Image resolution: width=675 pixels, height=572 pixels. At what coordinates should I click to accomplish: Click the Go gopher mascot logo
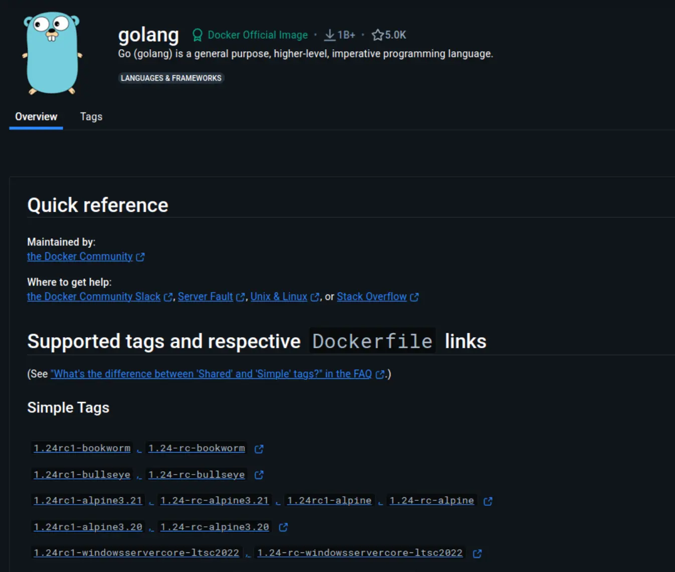tap(52, 53)
